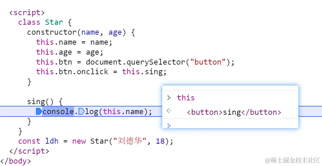Click the 'class Star {' line
The width and height of the screenshot is (322, 166).
pyautogui.click(x=45, y=22)
